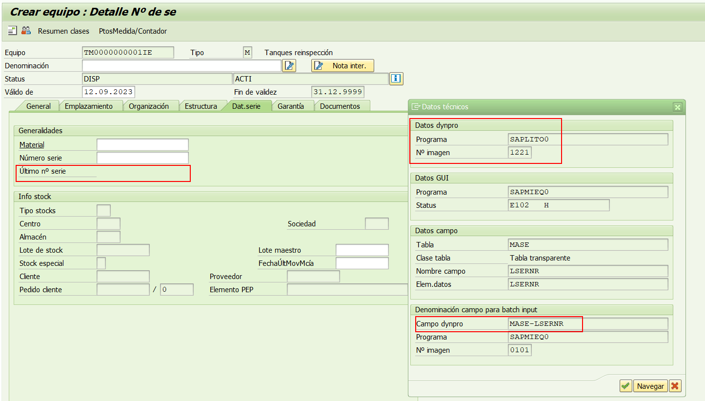Open Resumen clases from the toolbar
The width and height of the screenshot is (705, 401).
tap(63, 31)
